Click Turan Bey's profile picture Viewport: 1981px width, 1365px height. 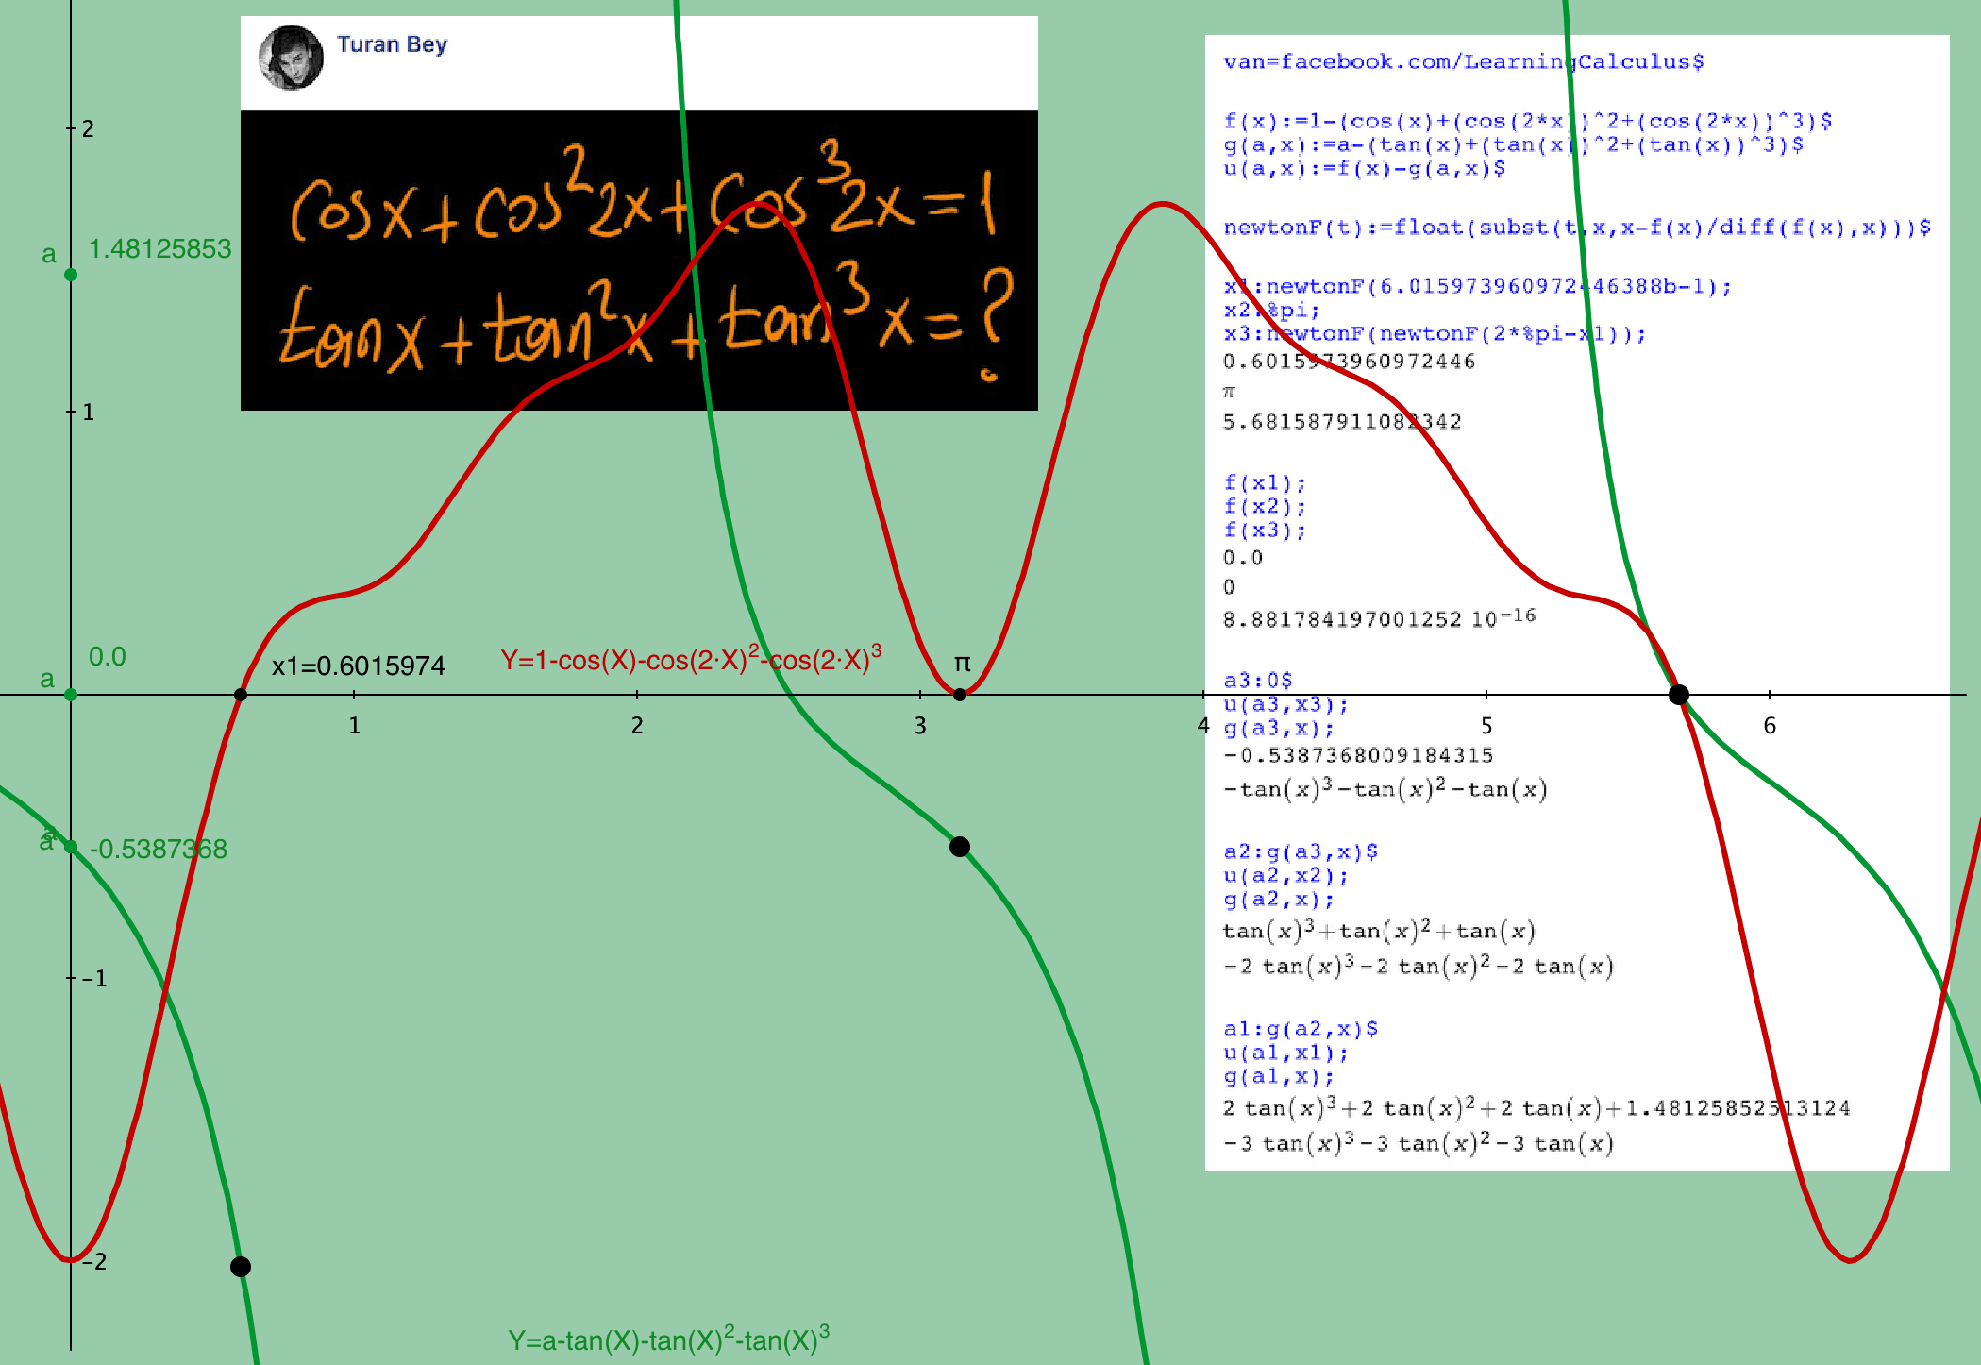(291, 58)
